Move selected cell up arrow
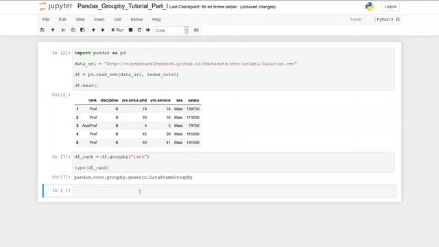The width and height of the screenshot is (439, 247). click(x=93, y=30)
